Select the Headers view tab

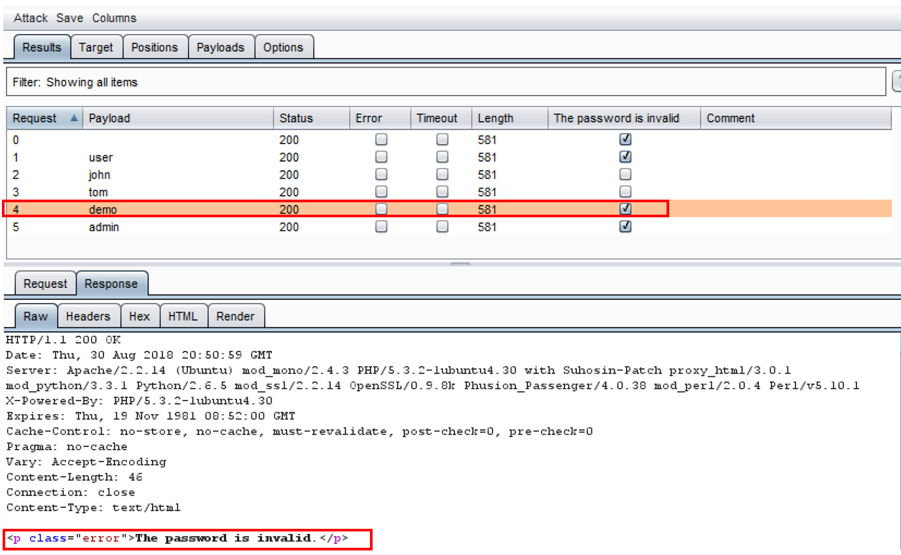point(88,316)
